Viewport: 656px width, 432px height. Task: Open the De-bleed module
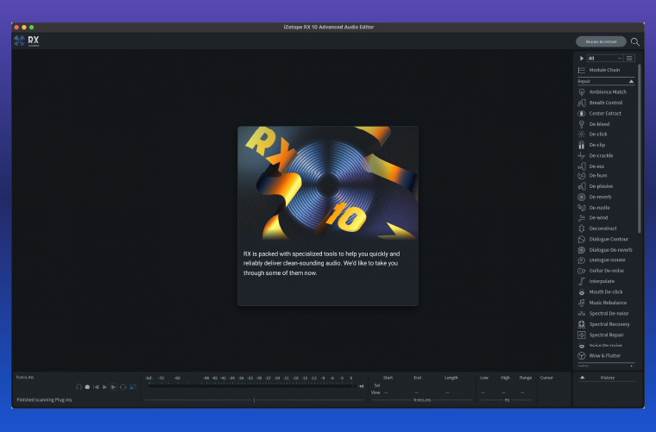point(594,124)
